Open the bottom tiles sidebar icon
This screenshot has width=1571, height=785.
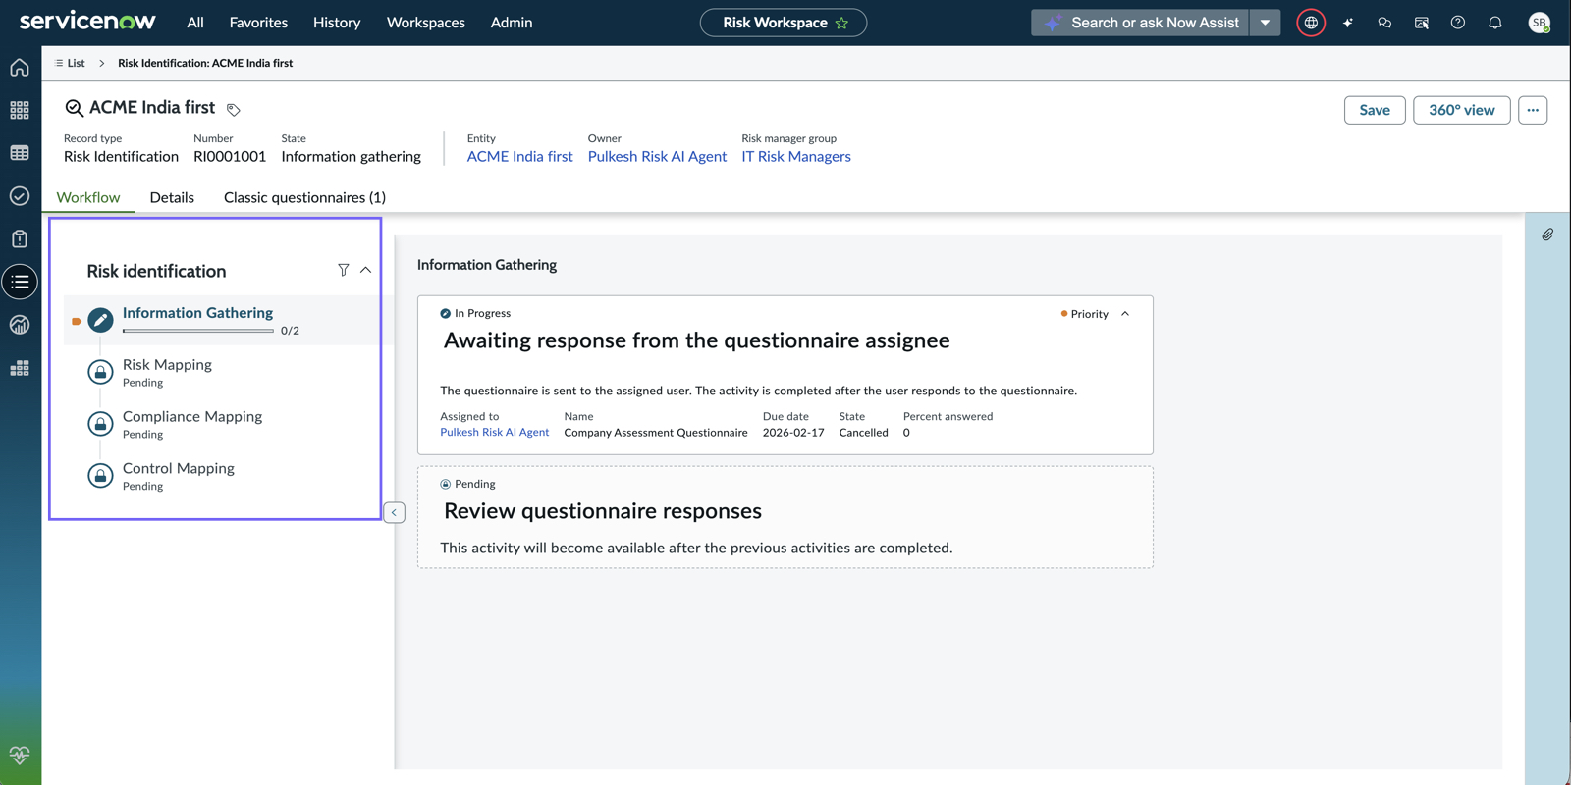coord(20,368)
